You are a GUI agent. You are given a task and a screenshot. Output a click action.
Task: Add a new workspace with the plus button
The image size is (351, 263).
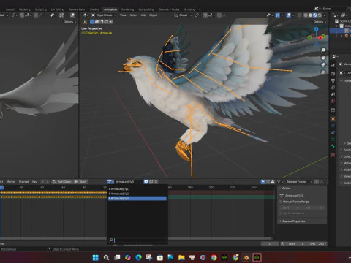[200, 9]
